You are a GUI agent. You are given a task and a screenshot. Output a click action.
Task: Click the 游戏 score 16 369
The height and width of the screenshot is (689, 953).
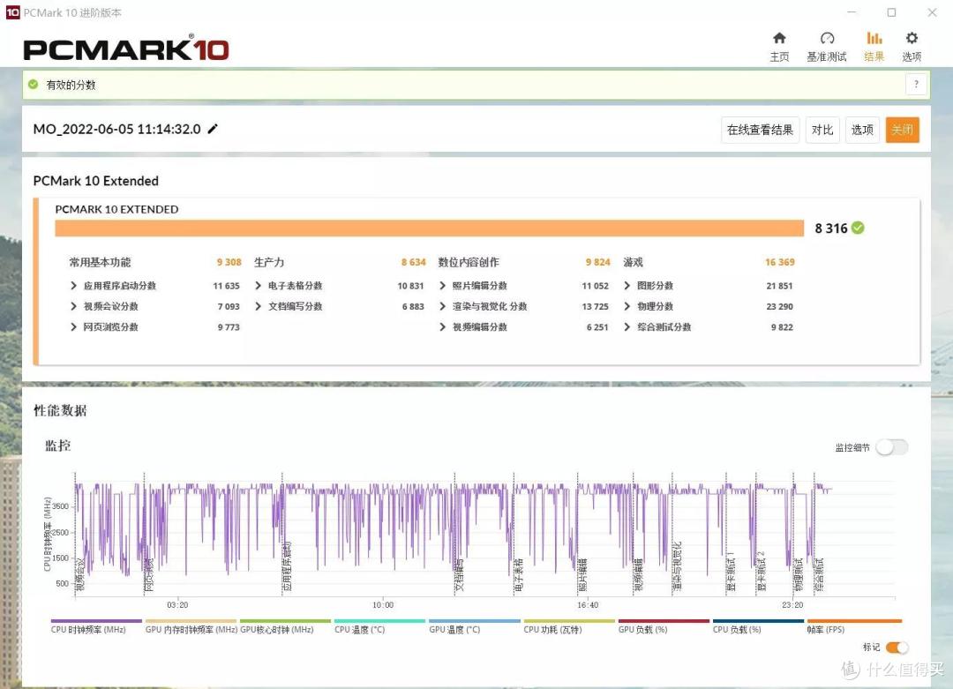tap(780, 262)
